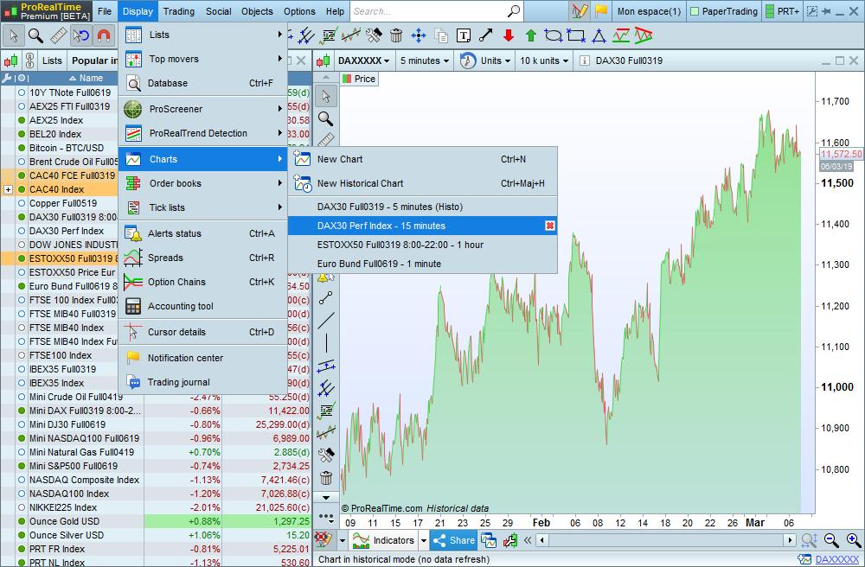Select New Historical Chart menu entry
This screenshot has width=865, height=567.
423,183
